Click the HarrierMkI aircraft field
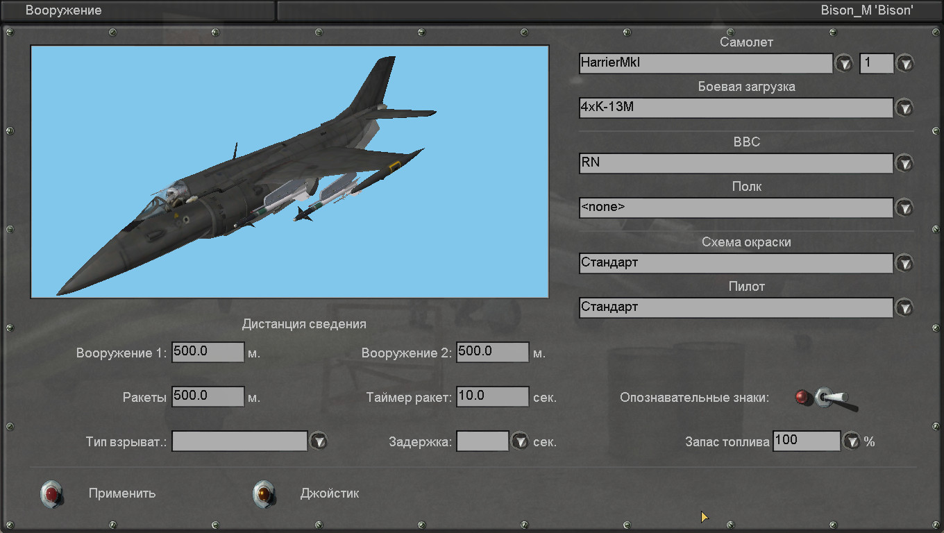Image resolution: width=944 pixels, height=533 pixels. coord(706,63)
